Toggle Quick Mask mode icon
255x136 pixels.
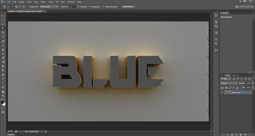[x=3, y=108]
